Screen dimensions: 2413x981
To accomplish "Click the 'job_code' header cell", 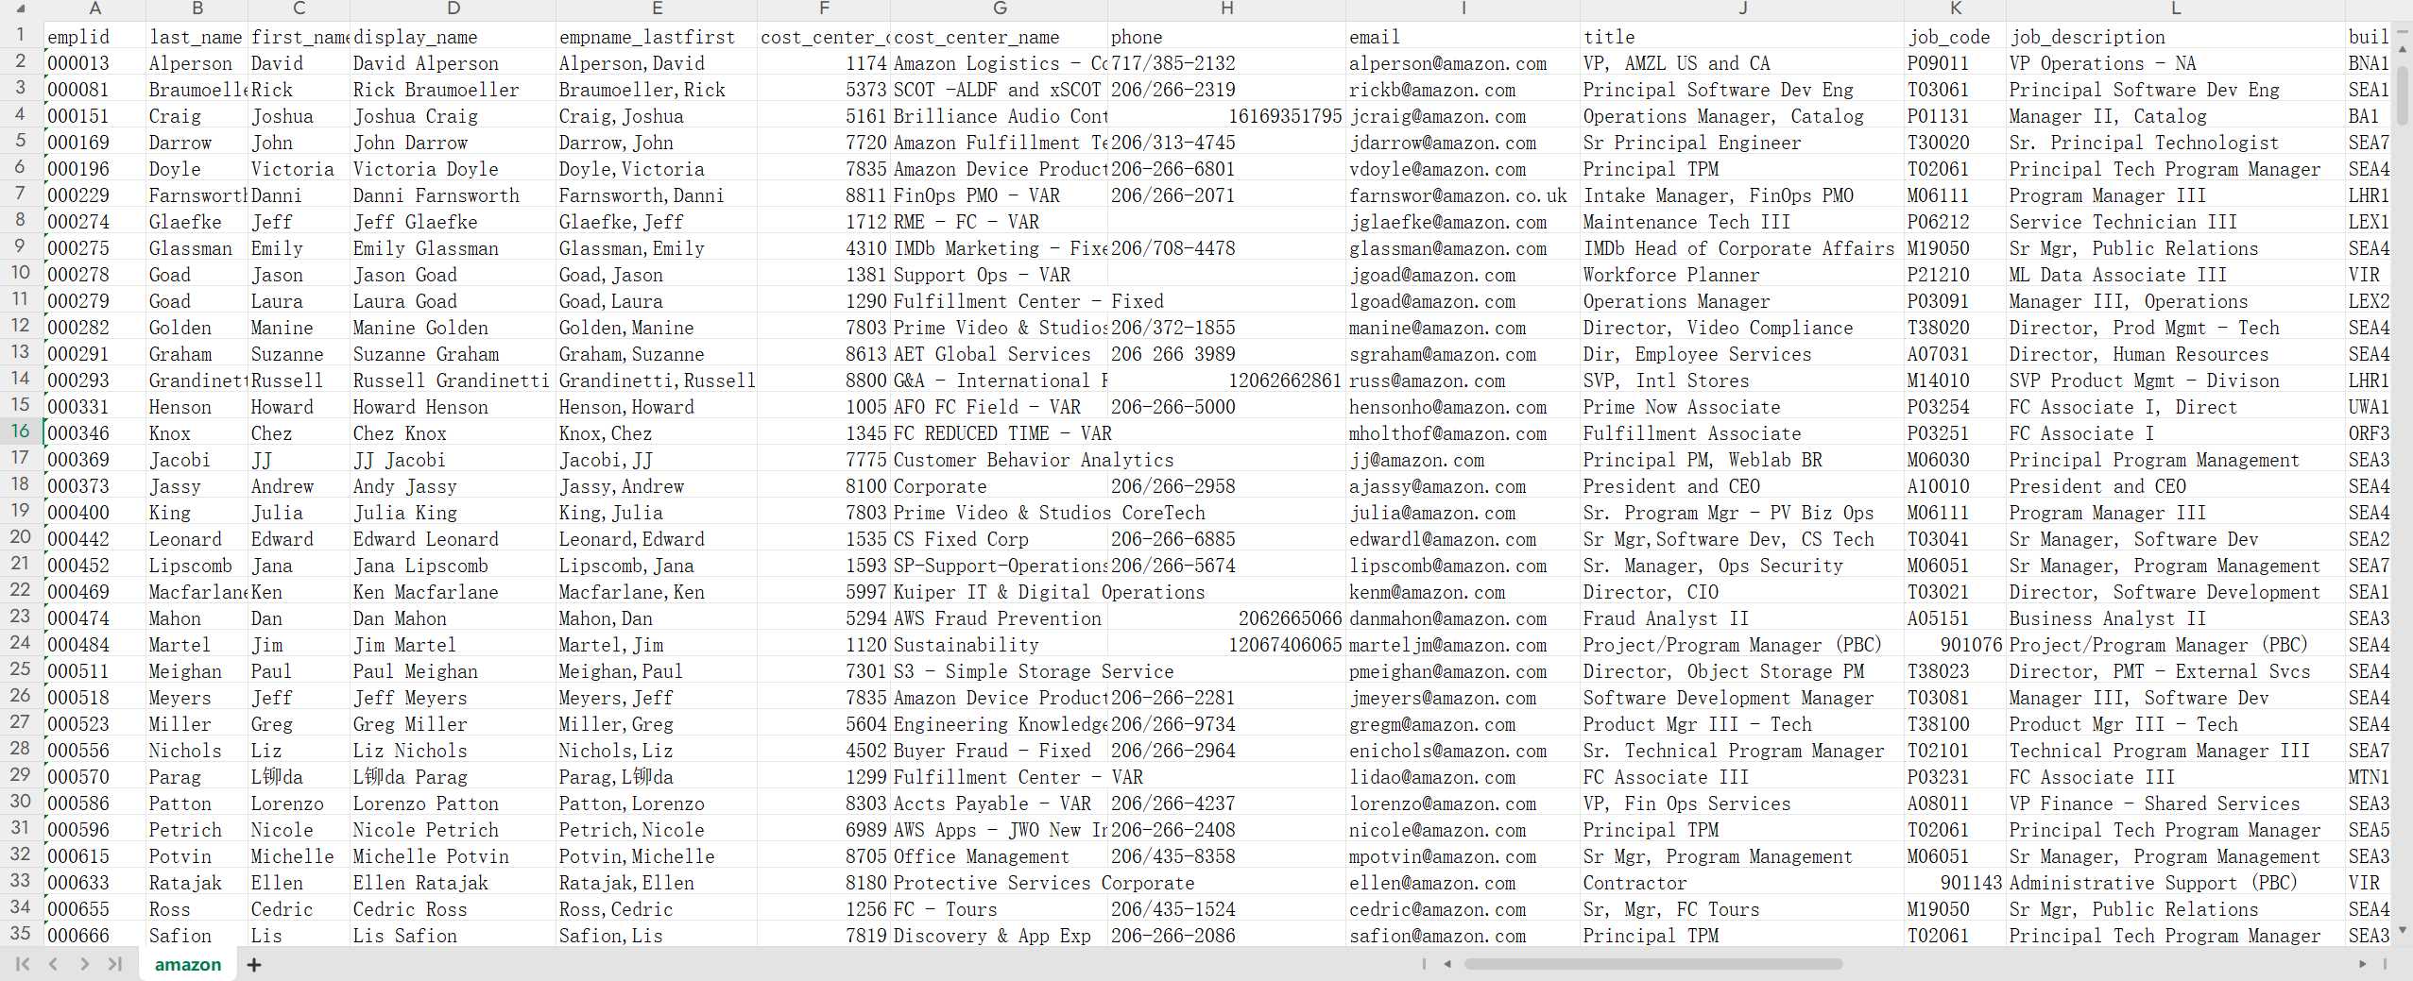I will pyautogui.click(x=1955, y=37).
